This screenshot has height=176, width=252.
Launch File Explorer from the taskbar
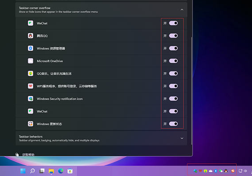51,171
